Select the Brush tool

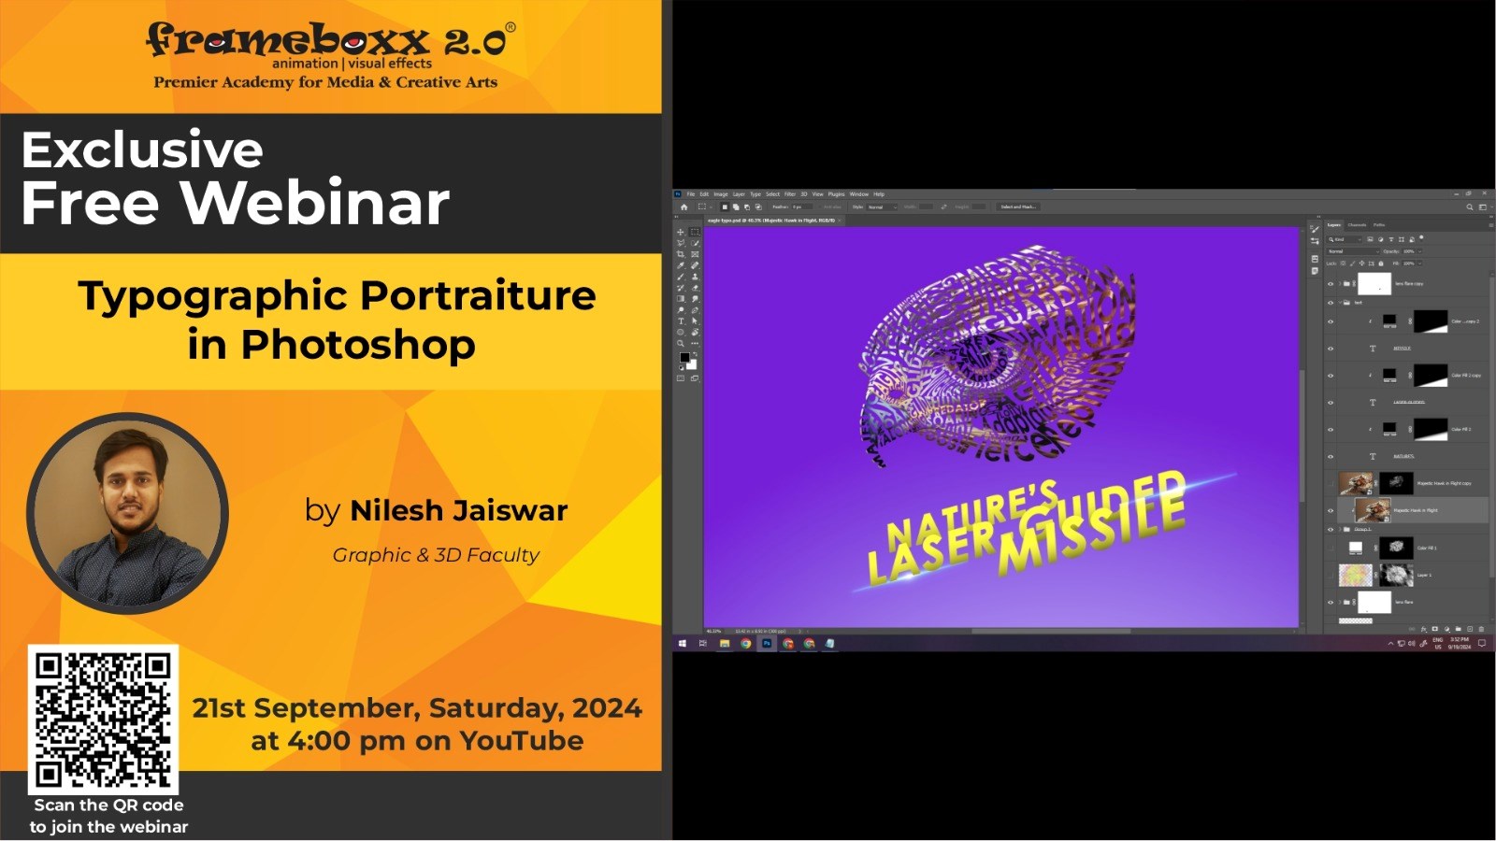[681, 277]
